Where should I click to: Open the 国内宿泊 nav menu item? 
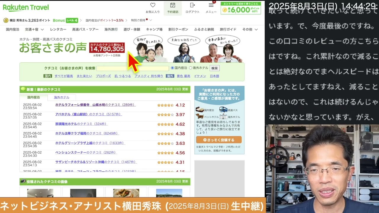click(x=12, y=29)
